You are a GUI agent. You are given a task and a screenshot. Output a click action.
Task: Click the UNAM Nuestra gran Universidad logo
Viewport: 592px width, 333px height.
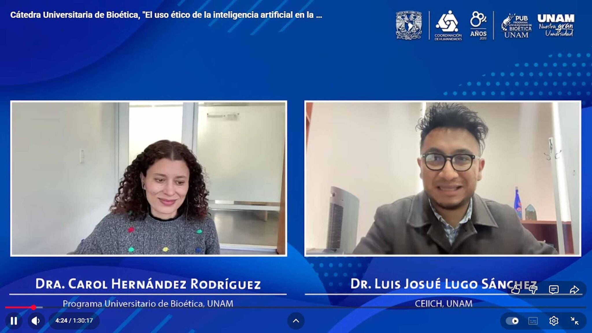coord(556,25)
